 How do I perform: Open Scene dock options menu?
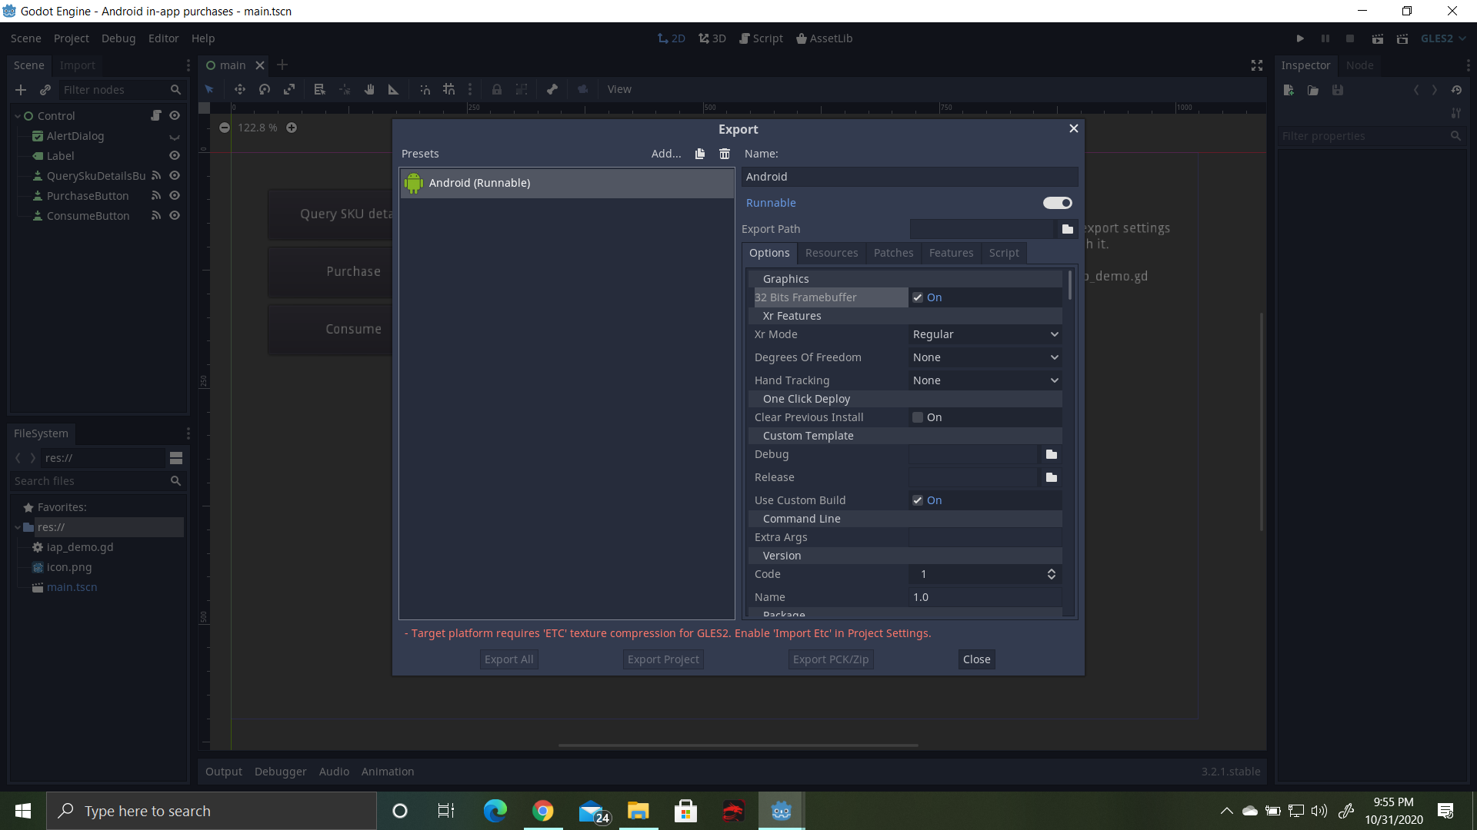188,65
